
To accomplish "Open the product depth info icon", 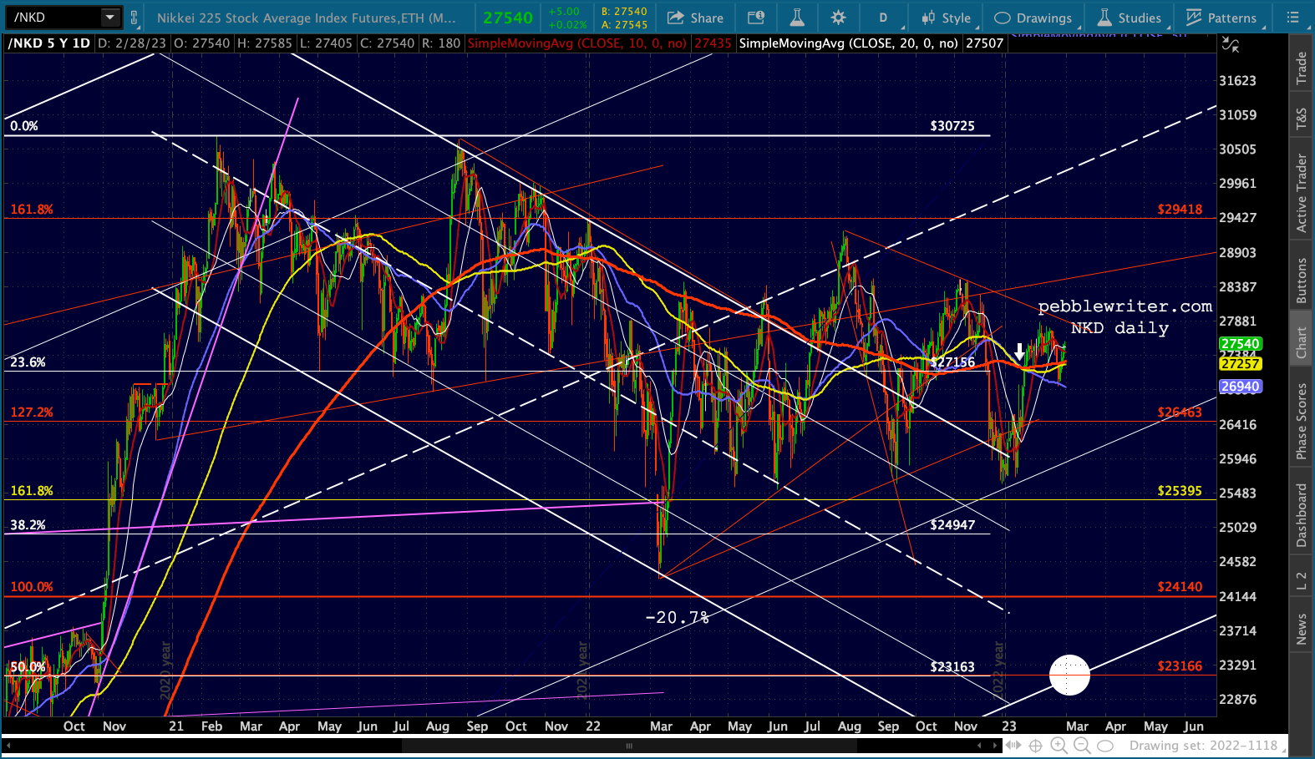I will click(x=756, y=18).
